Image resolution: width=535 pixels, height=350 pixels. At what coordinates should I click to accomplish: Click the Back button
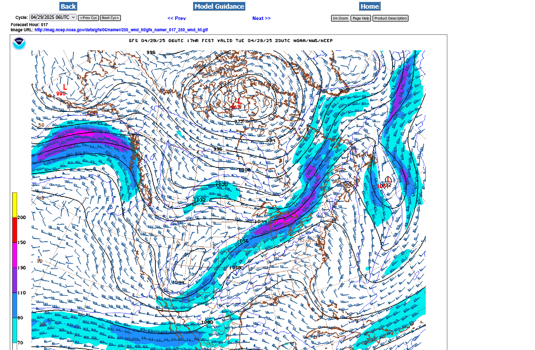[x=68, y=6]
